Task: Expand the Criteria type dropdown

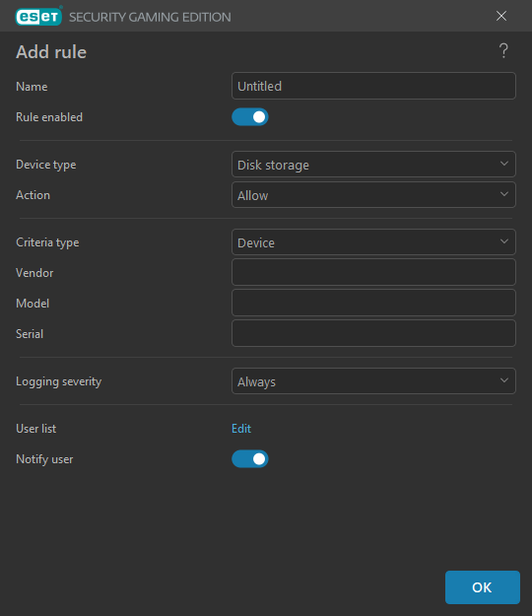Action: click(x=373, y=242)
